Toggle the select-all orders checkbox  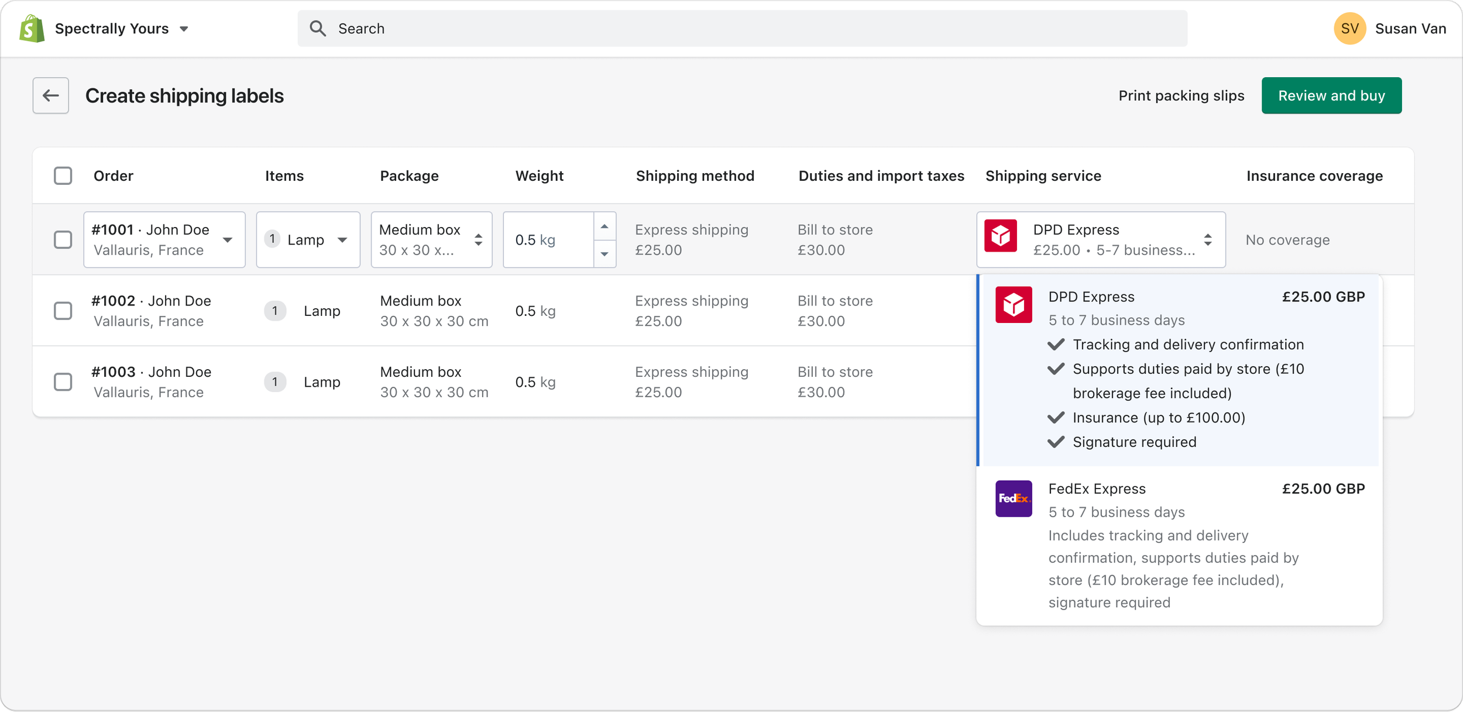tap(63, 176)
